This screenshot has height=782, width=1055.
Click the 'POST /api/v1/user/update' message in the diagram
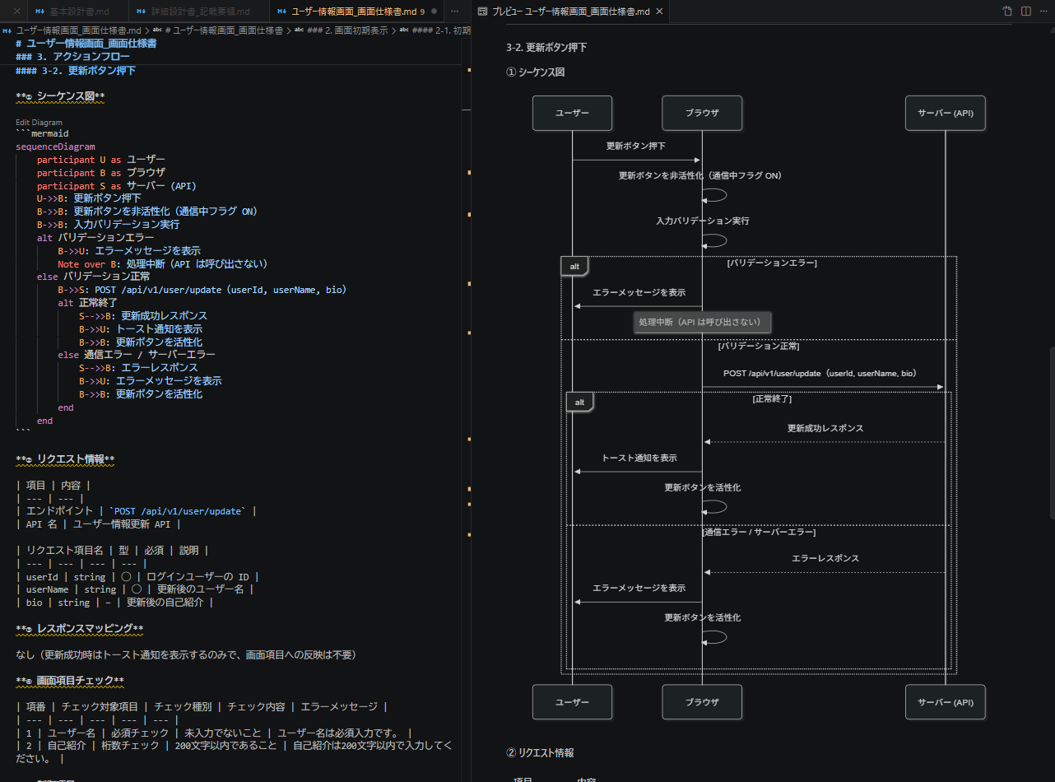[822, 374]
